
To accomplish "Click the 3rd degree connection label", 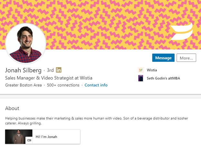I will pyautogui.click(x=50, y=70).
